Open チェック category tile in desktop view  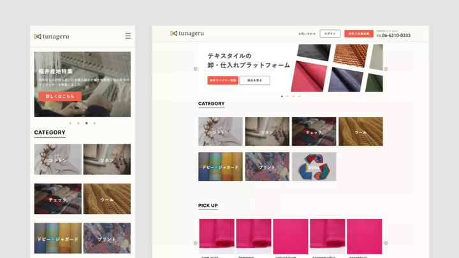coord(314,132)
